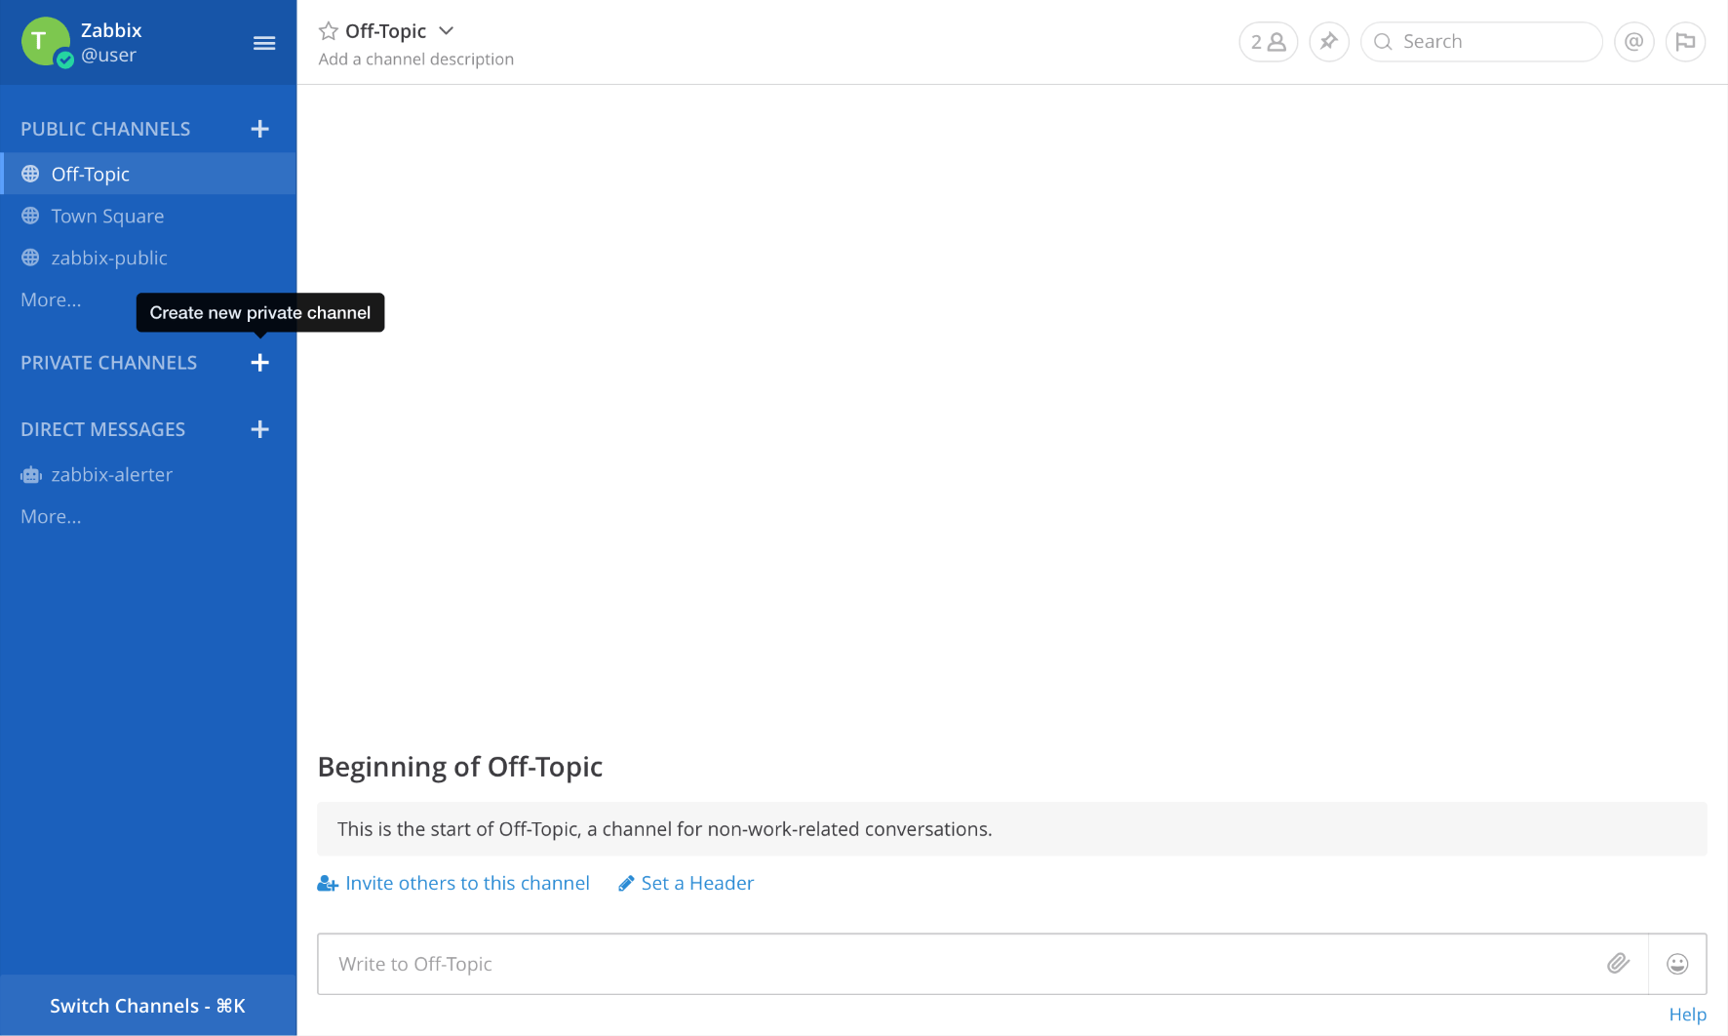Screen dimensions: 1728x1036
Task: Open the hamburger main menu
Action: click(263, 43)
